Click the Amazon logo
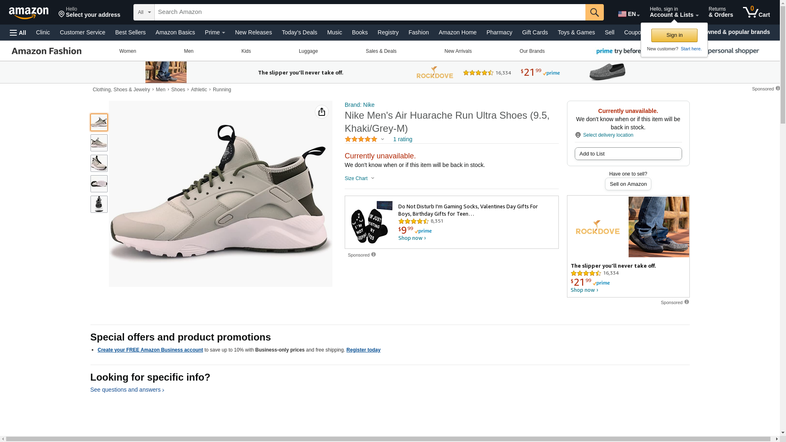Viewport: 786px width, 442px height. tap(29, 13)
